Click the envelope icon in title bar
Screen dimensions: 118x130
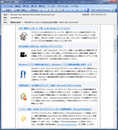[2, 2]
